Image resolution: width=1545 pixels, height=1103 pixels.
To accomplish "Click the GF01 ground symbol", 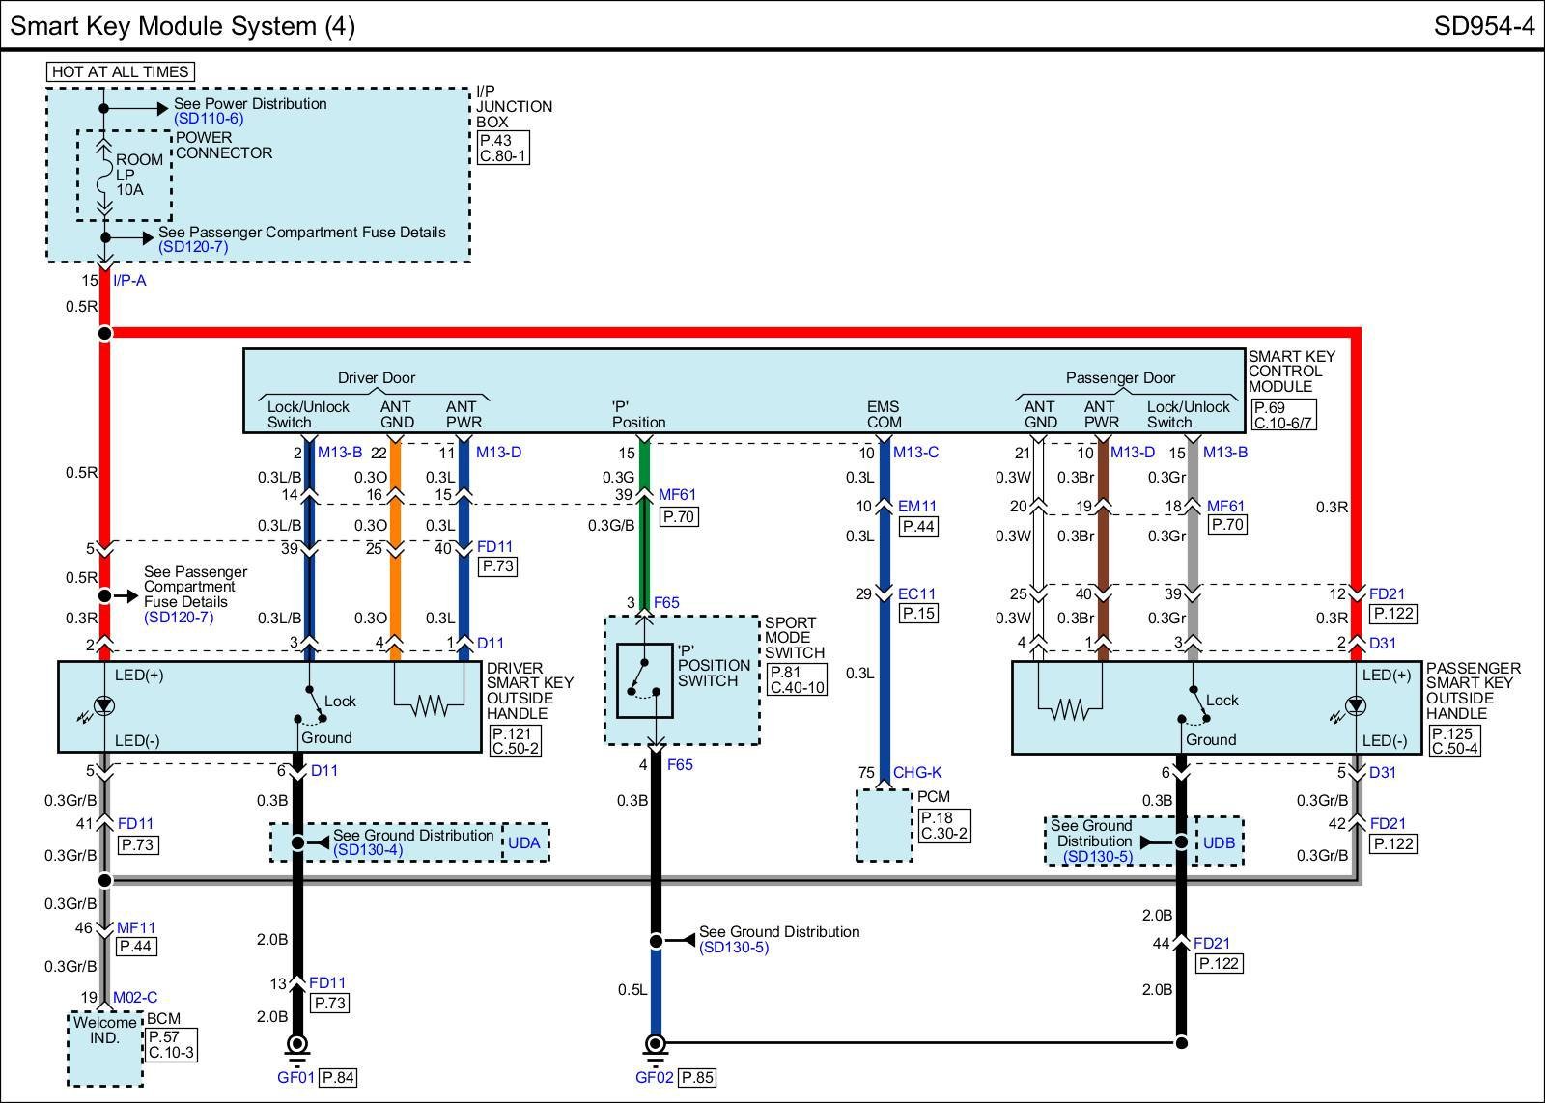I will pyautogui.click(x=297, y=1044).
